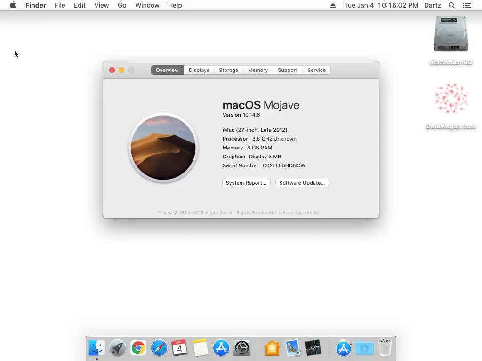482x361 pixels.
Task: Click the macOS Mojave dune image
Action: pos(163,148)
